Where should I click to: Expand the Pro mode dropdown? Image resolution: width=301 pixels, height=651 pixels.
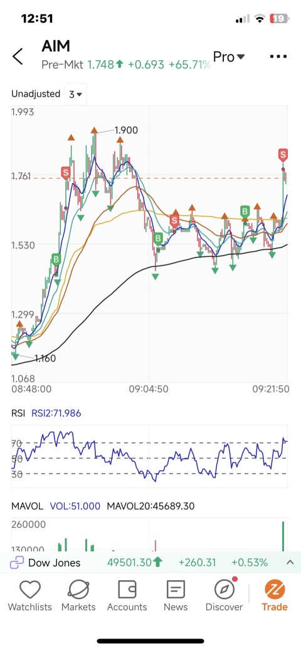pyautogui.click(x=229, y=57)
